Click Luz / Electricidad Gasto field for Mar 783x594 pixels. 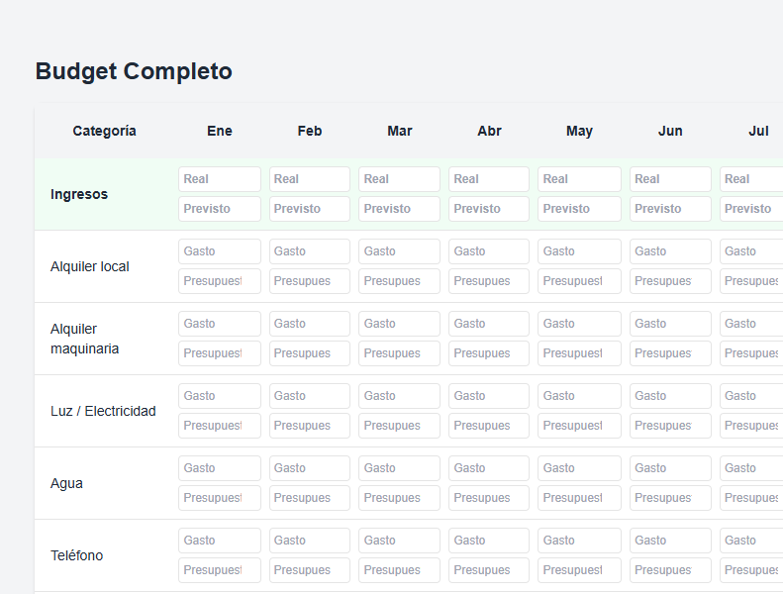(x=399, y=396)
